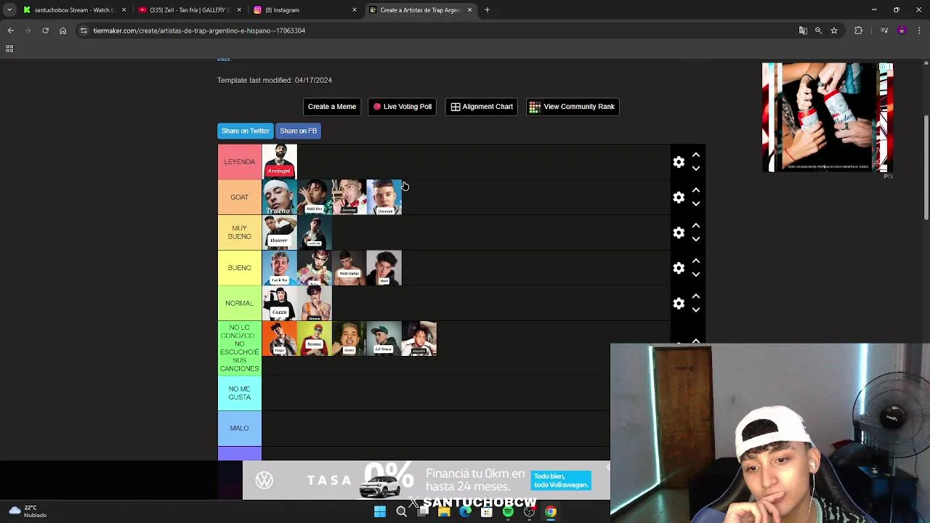Move LEYENDA row down with arrow
This screenshot has width=930, height=523.
pyautogui.click(x=696, y=169)
